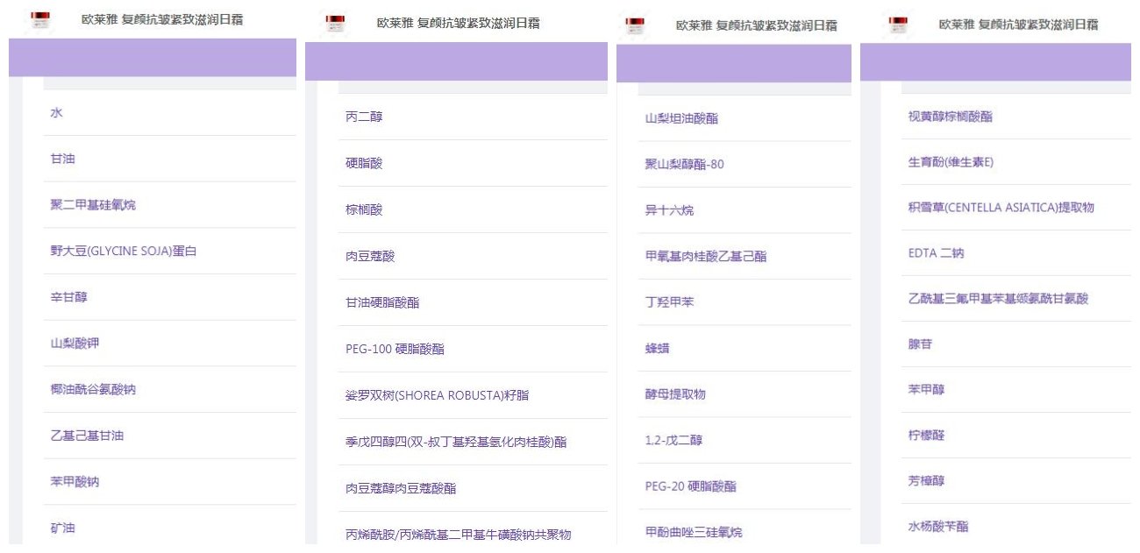Click product jar icon above the 视黄醇棕榈酸酯 list
1140x553 pixels.
pos(899,24)
